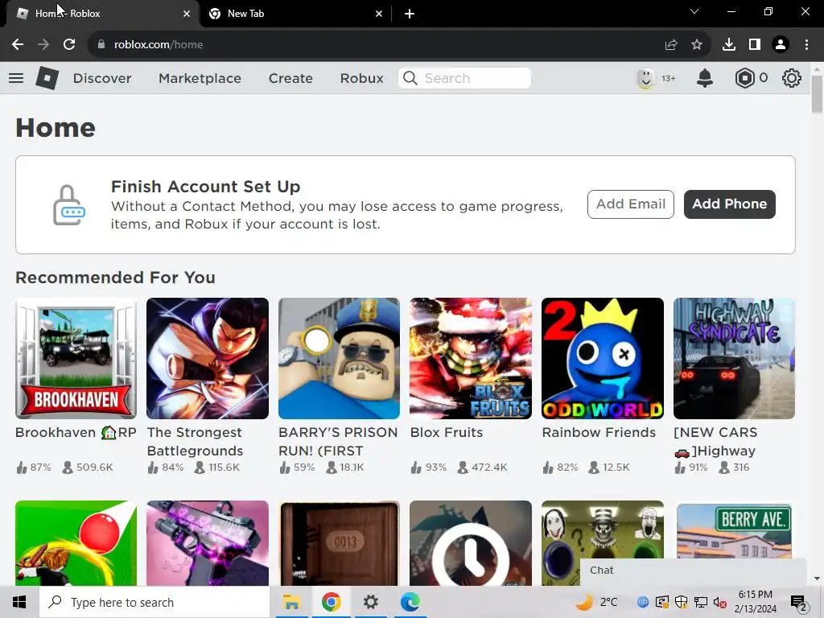
Task: Open the Brookhaven game thumbnail
Action: (x=76, y=358)
